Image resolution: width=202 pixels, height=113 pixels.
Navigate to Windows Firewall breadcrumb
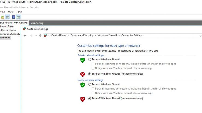(x=107, y=35)
